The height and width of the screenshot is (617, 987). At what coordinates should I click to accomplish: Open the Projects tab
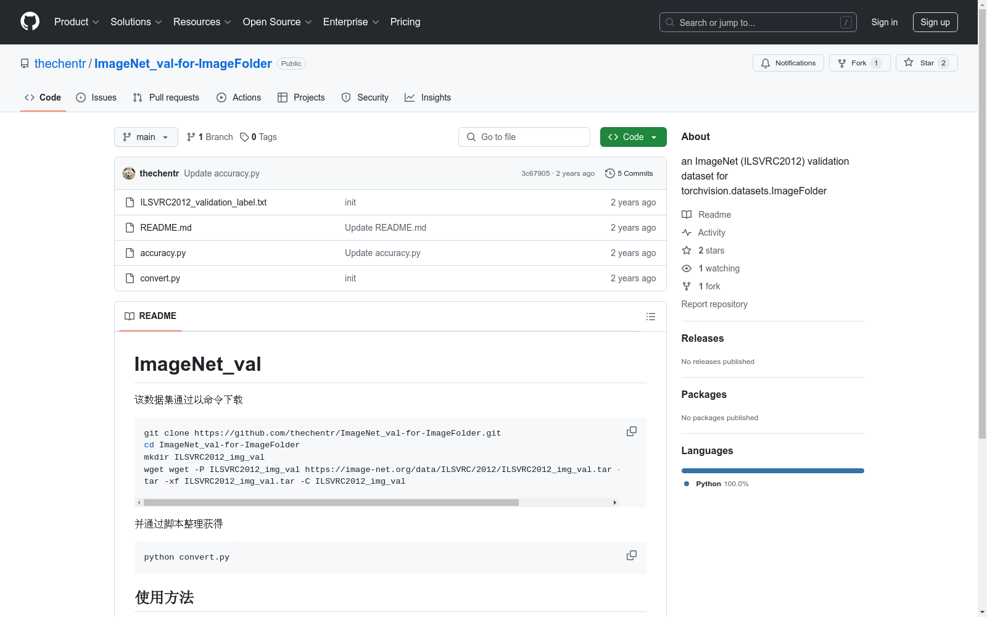(x=301, y=97)
